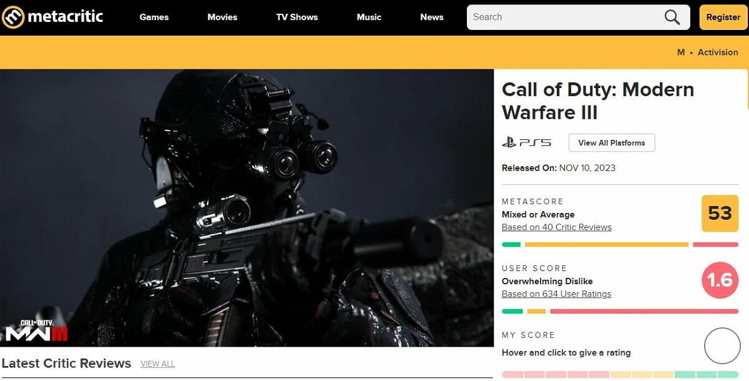The image size is (749, 381).
Task: Open the Music section
Action: pos(369,17)
